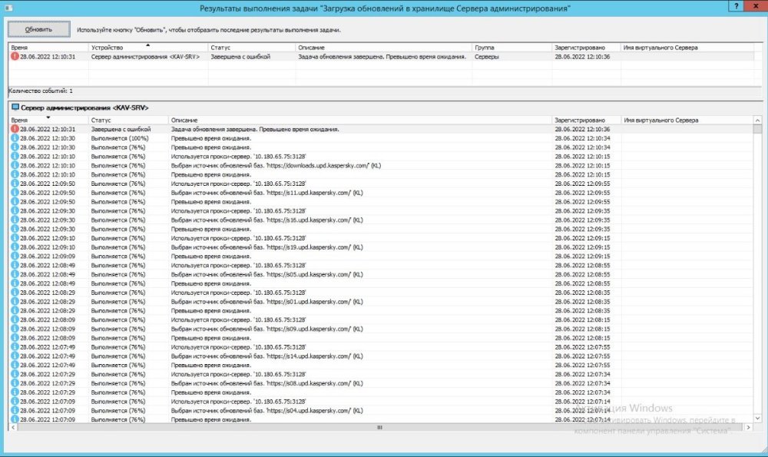Click info icon of s19.upd.kaspersky.com row

[x=15, y=247]
